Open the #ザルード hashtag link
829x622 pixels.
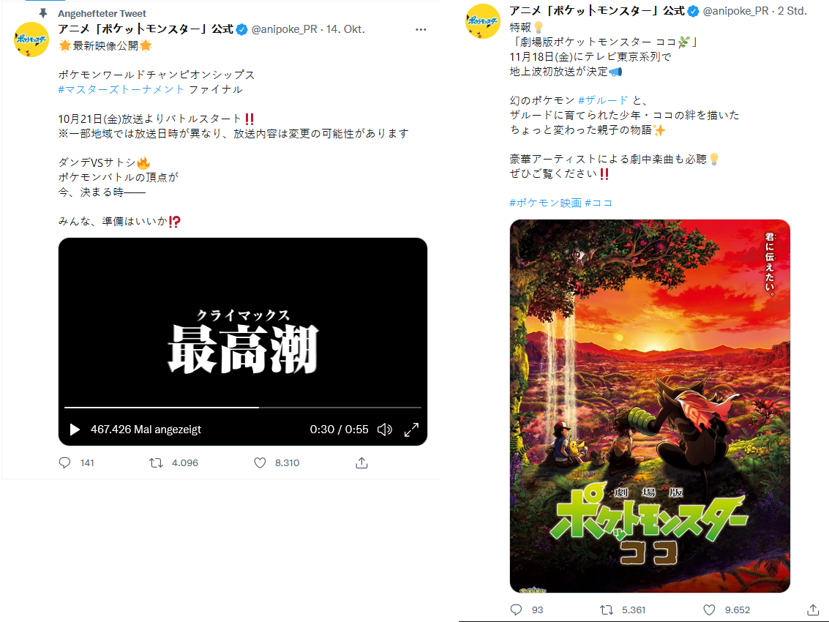603,100
